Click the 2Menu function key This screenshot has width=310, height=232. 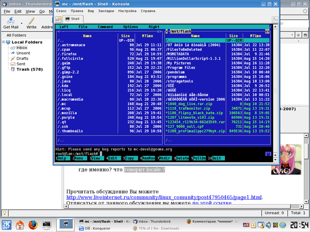(80, 158)
